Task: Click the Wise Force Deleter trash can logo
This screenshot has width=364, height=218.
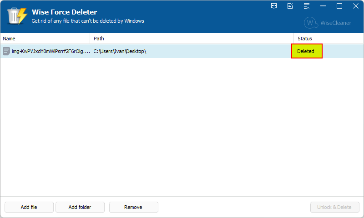Action: pyautogui.click(x=17, y=16)
